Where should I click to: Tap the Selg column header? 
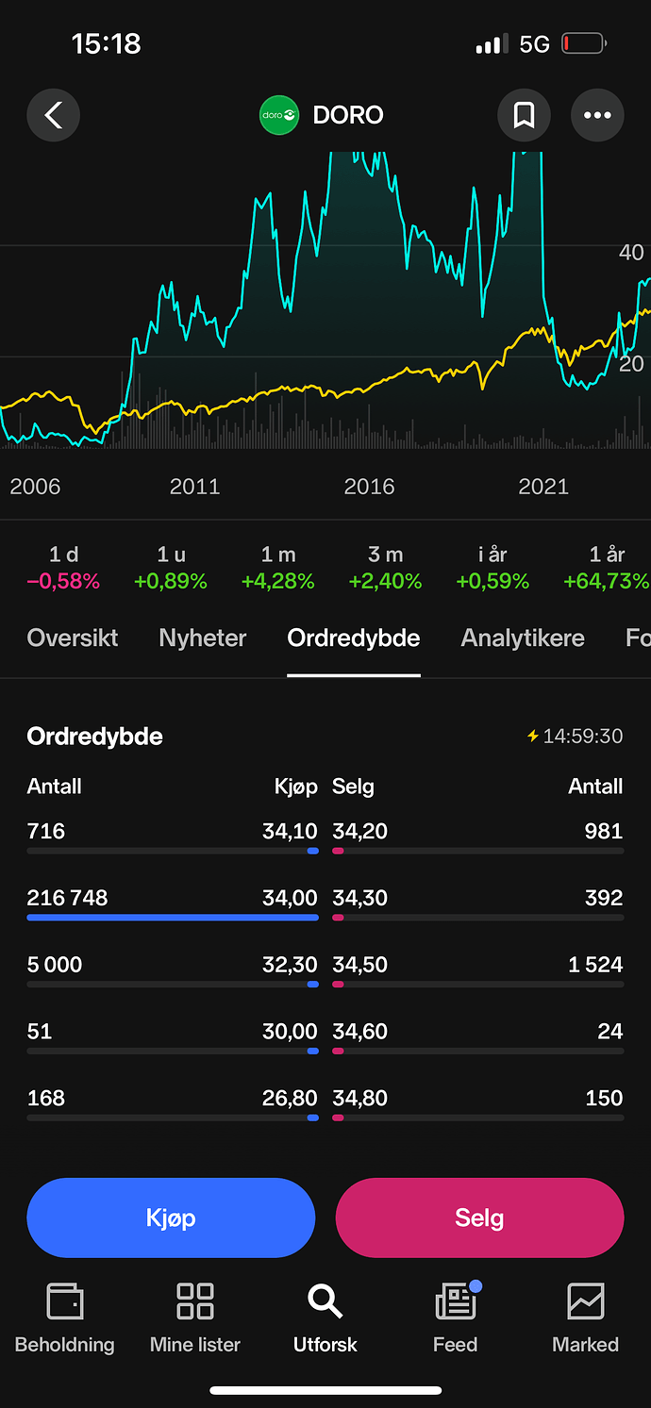[353, 787]
